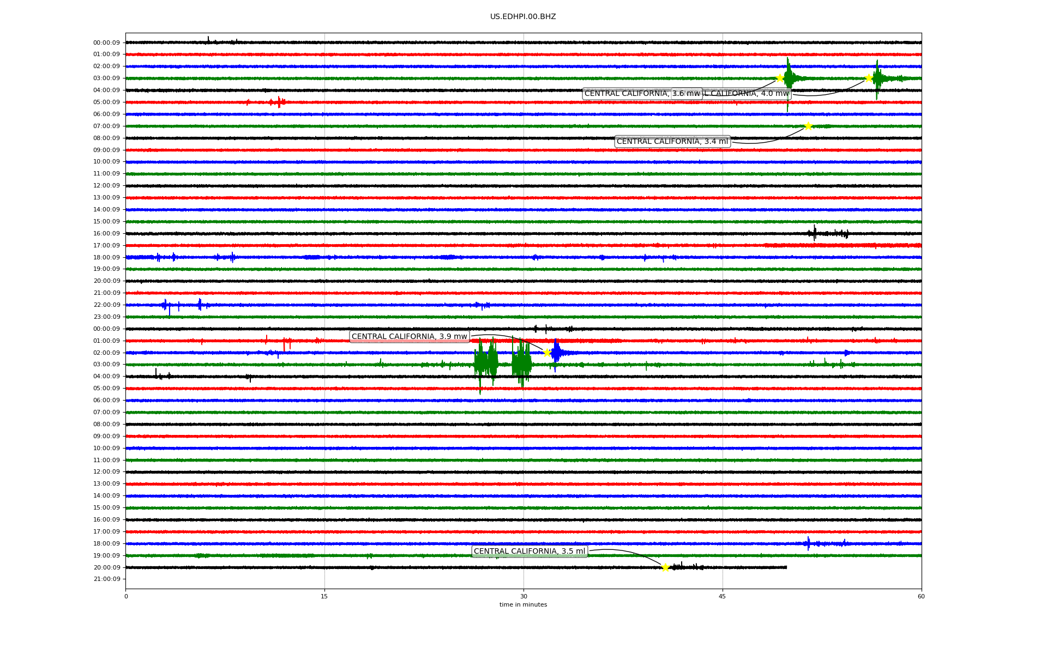Click the 'time in minutes' axis label
Screen dimensions: 1047x654
coord(523,605)
